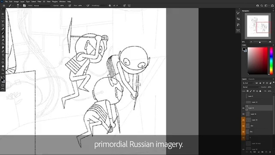Filter layers by type (T) icon

tap(263, 83)
